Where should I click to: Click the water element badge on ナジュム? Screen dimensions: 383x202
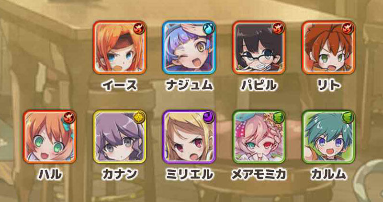coord(209,28)
